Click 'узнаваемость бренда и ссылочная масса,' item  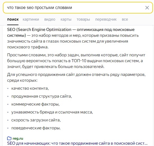[52, 112]
